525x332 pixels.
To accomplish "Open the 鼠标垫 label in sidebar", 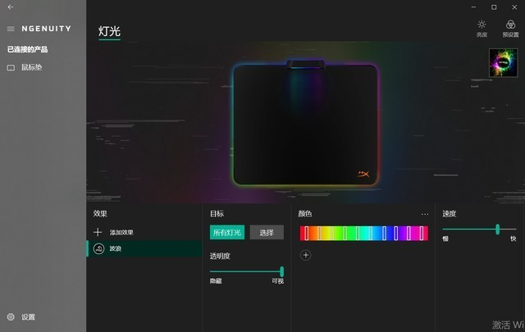I will click(x=31, y=67).
